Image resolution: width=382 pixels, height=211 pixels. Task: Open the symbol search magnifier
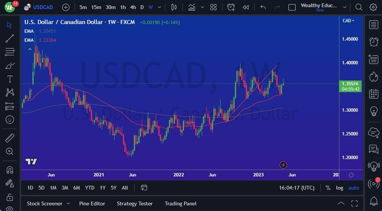click(359, 7)
